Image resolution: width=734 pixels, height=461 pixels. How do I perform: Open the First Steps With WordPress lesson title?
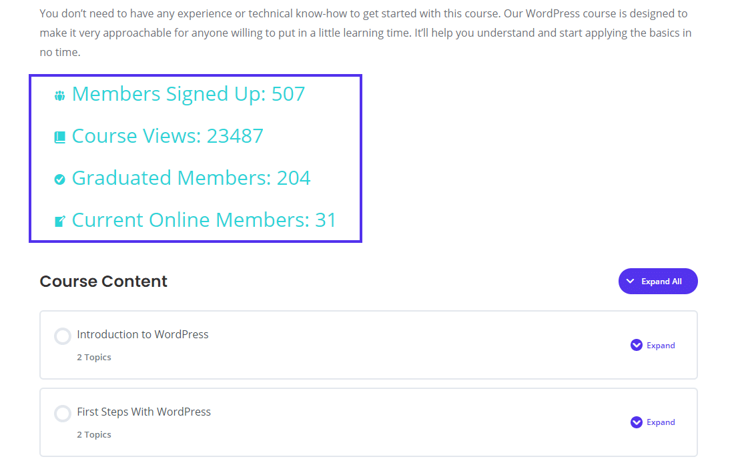coord(144,412)
